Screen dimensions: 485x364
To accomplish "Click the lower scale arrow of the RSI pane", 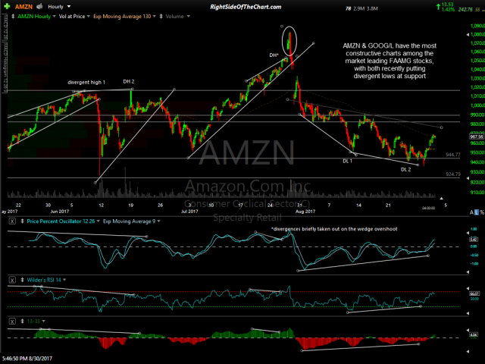I will tap(468, 313).
